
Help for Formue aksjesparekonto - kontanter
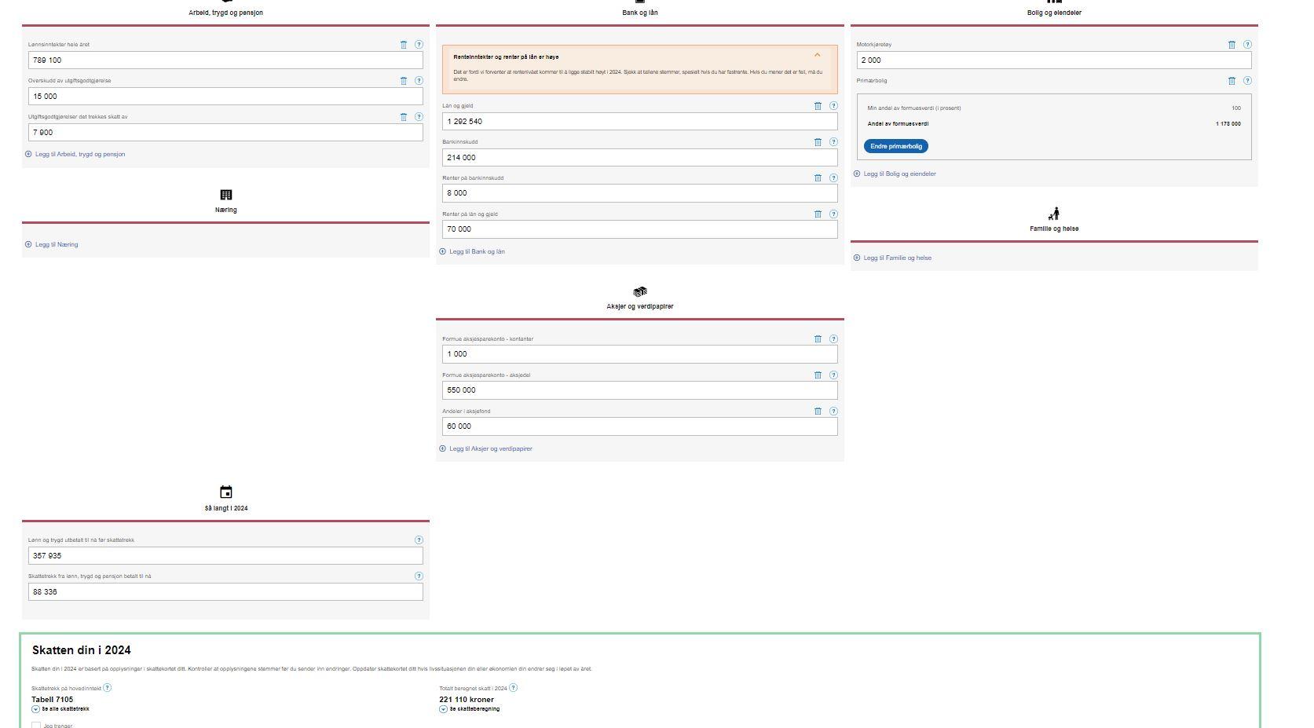(x=833, y=339)
